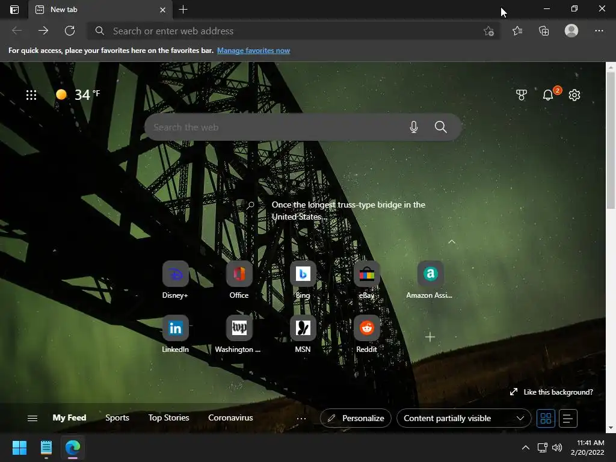The image size is (616, 462).
Task: Open the Washington Post quick link
Action: pyautogui.click(x=239, y=334)
